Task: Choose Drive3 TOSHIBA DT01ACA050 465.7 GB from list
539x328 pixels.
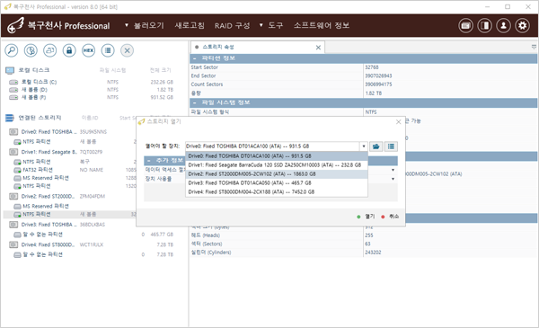Action: pyautogui.click(x=277, y=183)
